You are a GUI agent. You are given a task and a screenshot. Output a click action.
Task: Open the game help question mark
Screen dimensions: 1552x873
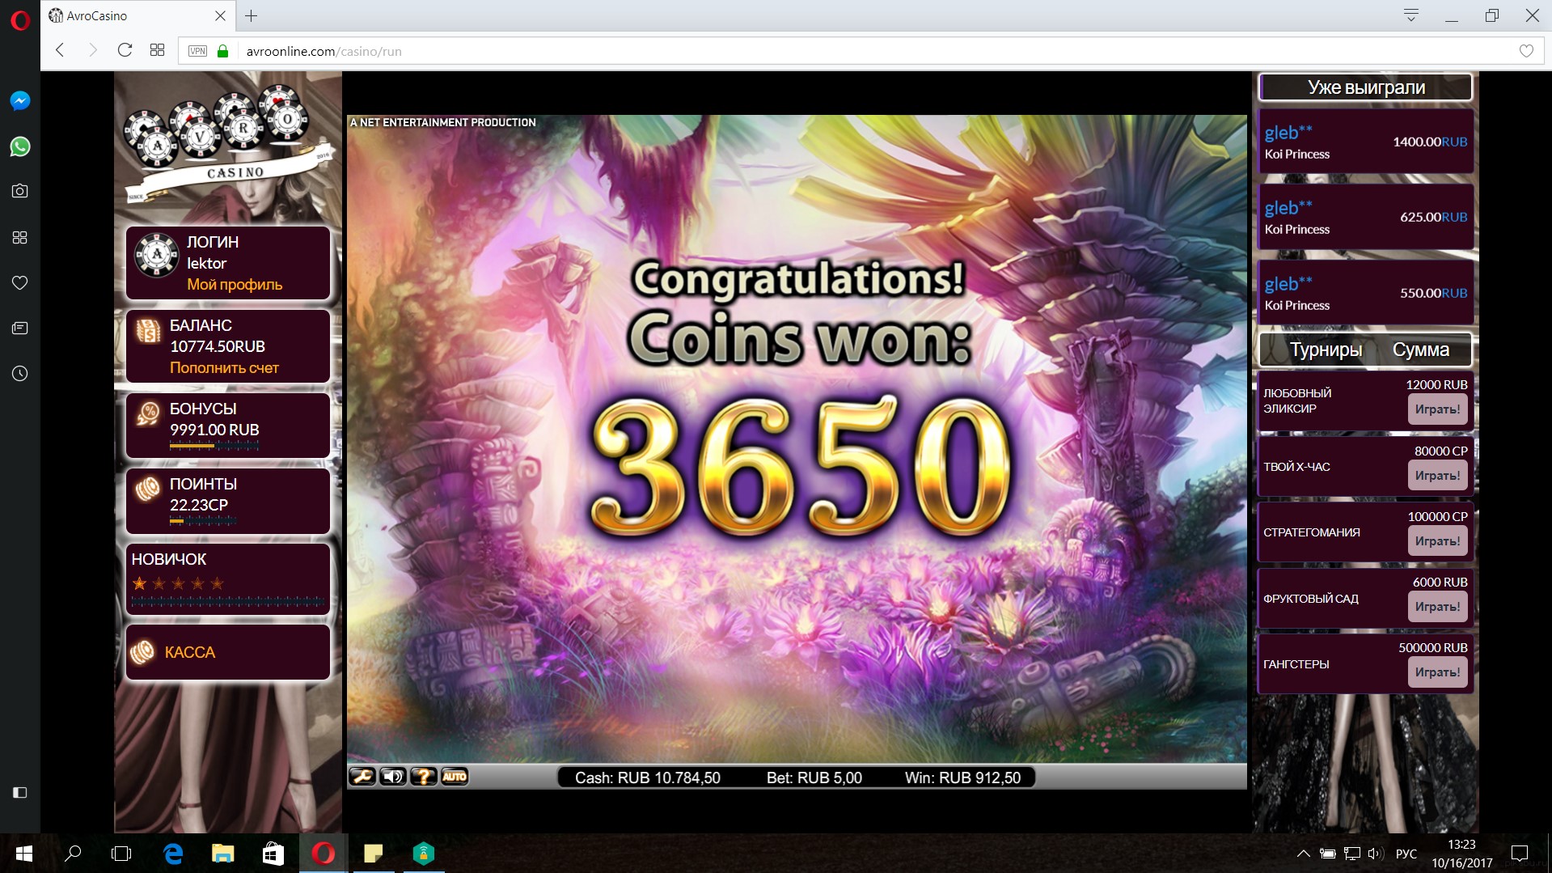(x=424, y=777)
